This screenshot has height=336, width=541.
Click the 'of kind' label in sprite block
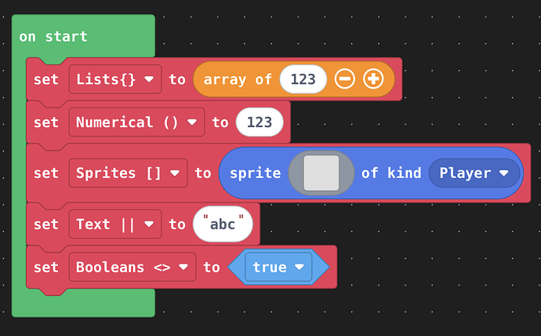point(391,173)
